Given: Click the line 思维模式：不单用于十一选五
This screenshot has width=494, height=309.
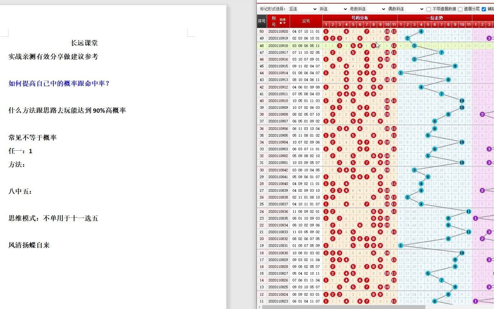Looking at the screenshot, I should tap(53, 218).
